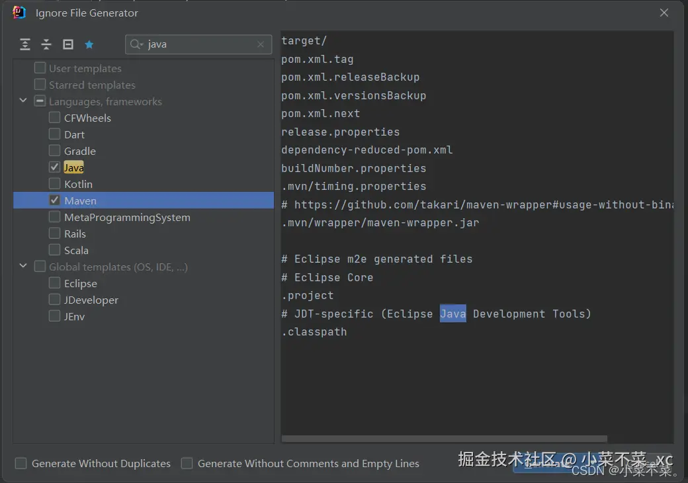Click the .mvn/wrapper/maven-wrapper.jar line

click(380, 223)
